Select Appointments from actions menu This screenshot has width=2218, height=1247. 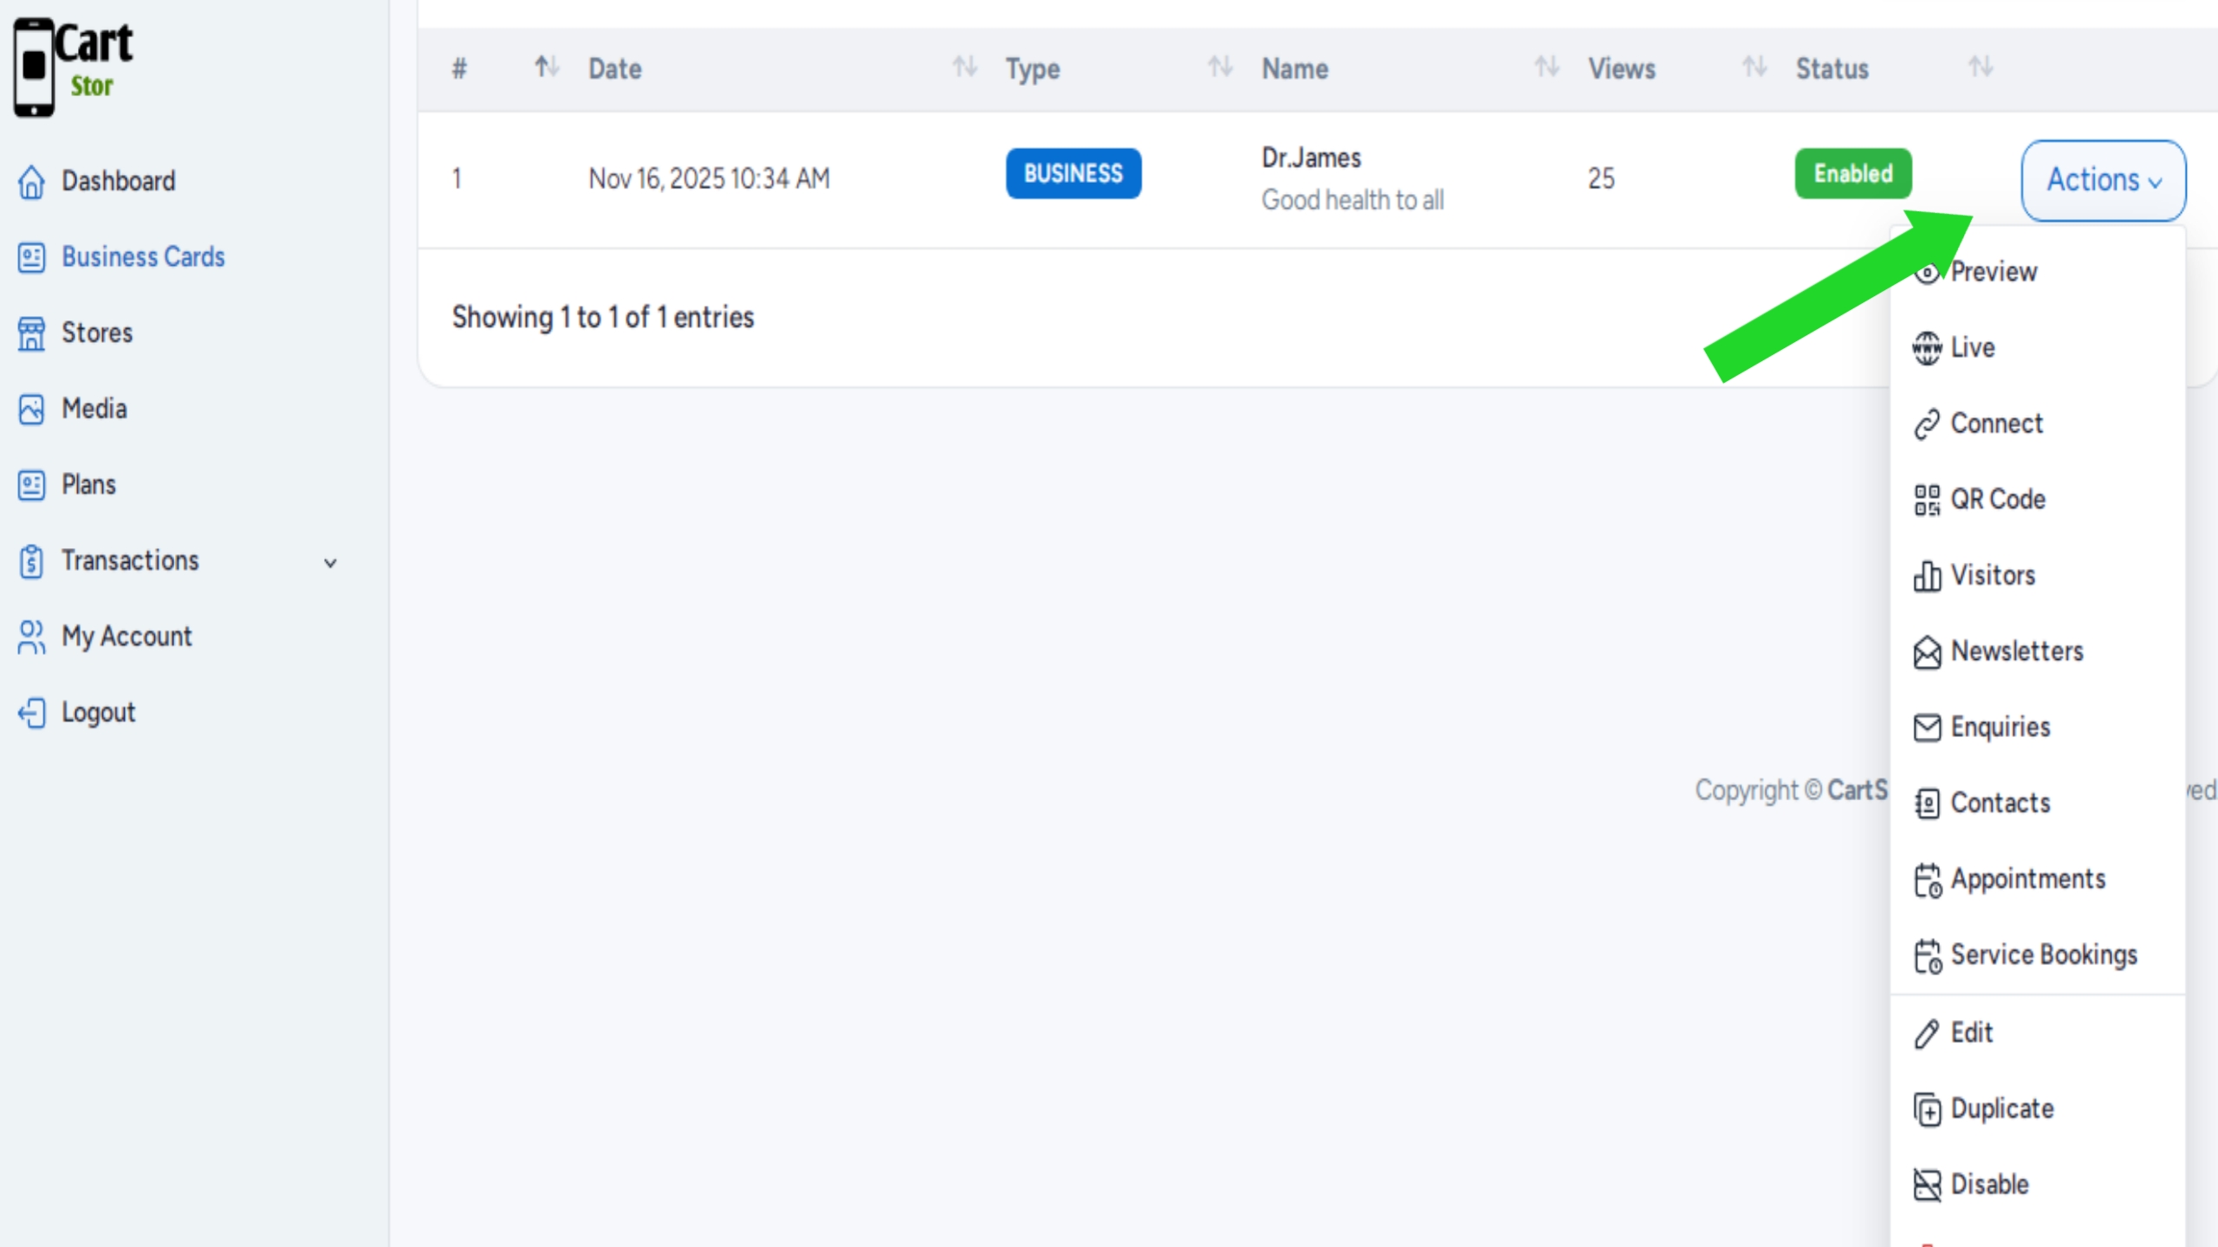pos(2027,879)
